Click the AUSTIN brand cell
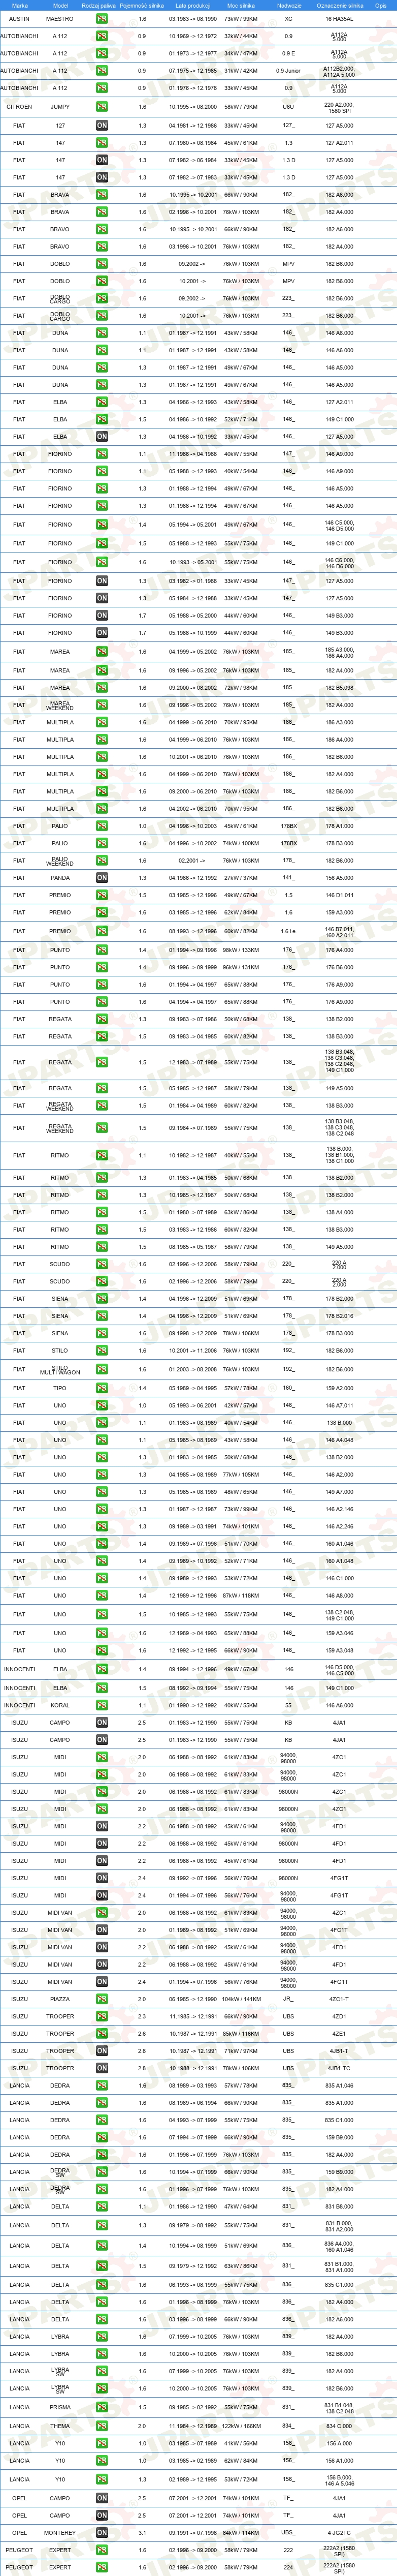The height and width of the screenshot is (2576, 397). click(19, 19)
